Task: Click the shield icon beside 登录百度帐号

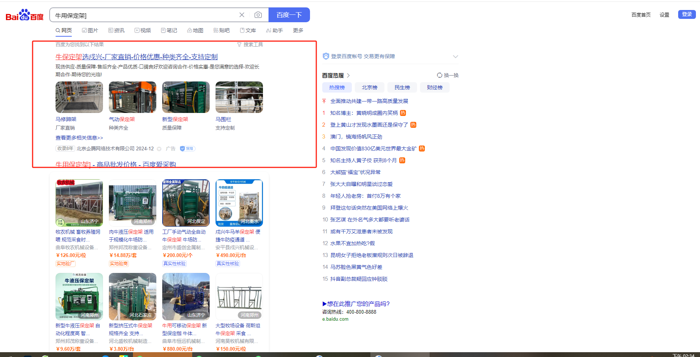Action: coord(326,56)
